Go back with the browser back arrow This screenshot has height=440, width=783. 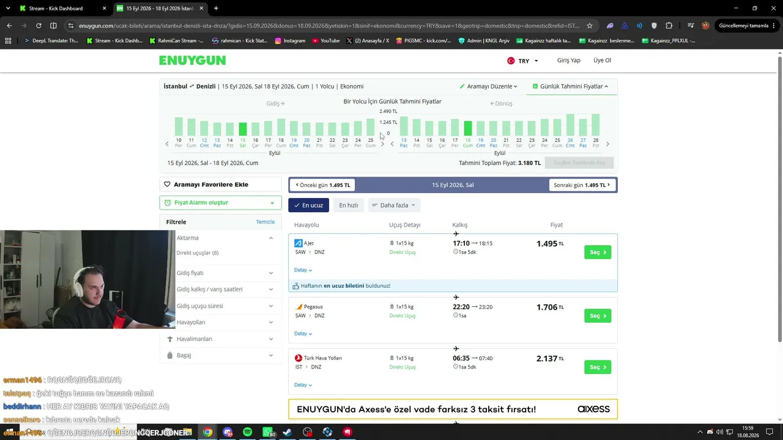(9, 26)
